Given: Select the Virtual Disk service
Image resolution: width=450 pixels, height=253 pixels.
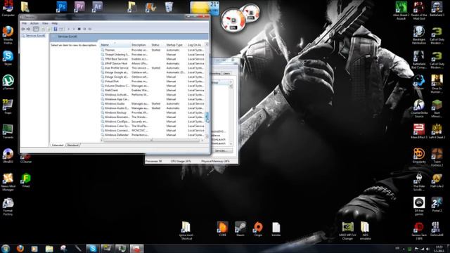Looking at the screenshot, I should [x=153, y=82].
